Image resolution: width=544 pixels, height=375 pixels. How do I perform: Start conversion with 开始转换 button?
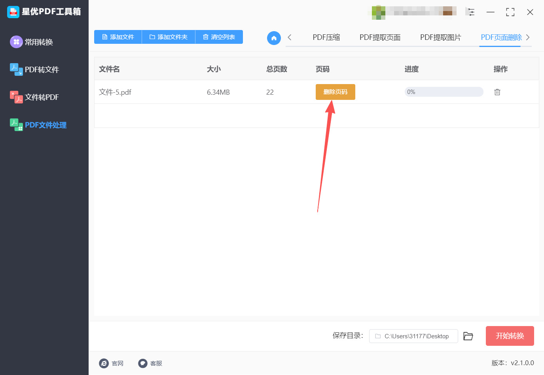(x=510, y=336)
